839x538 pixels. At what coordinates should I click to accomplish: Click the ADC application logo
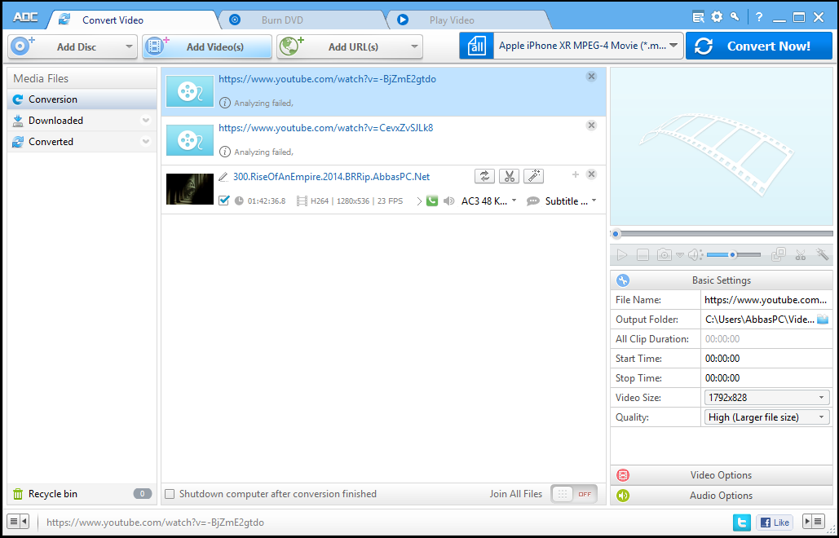point(24,18)
